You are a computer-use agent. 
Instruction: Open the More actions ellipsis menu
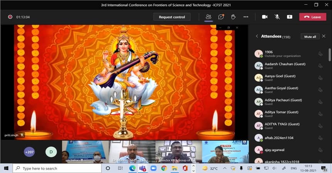246,17
